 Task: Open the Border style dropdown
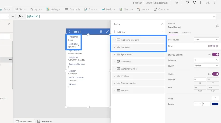198,104
